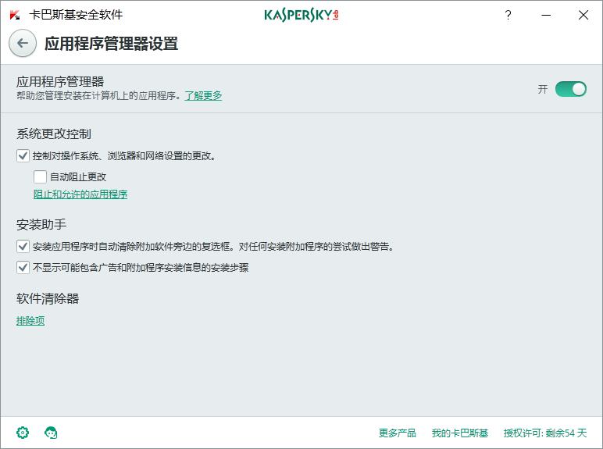The image size is (603, 449).
Task: Open help with the question mark
Action: coord(508,15)
